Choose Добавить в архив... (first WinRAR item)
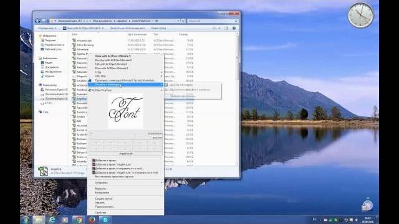 125,161
